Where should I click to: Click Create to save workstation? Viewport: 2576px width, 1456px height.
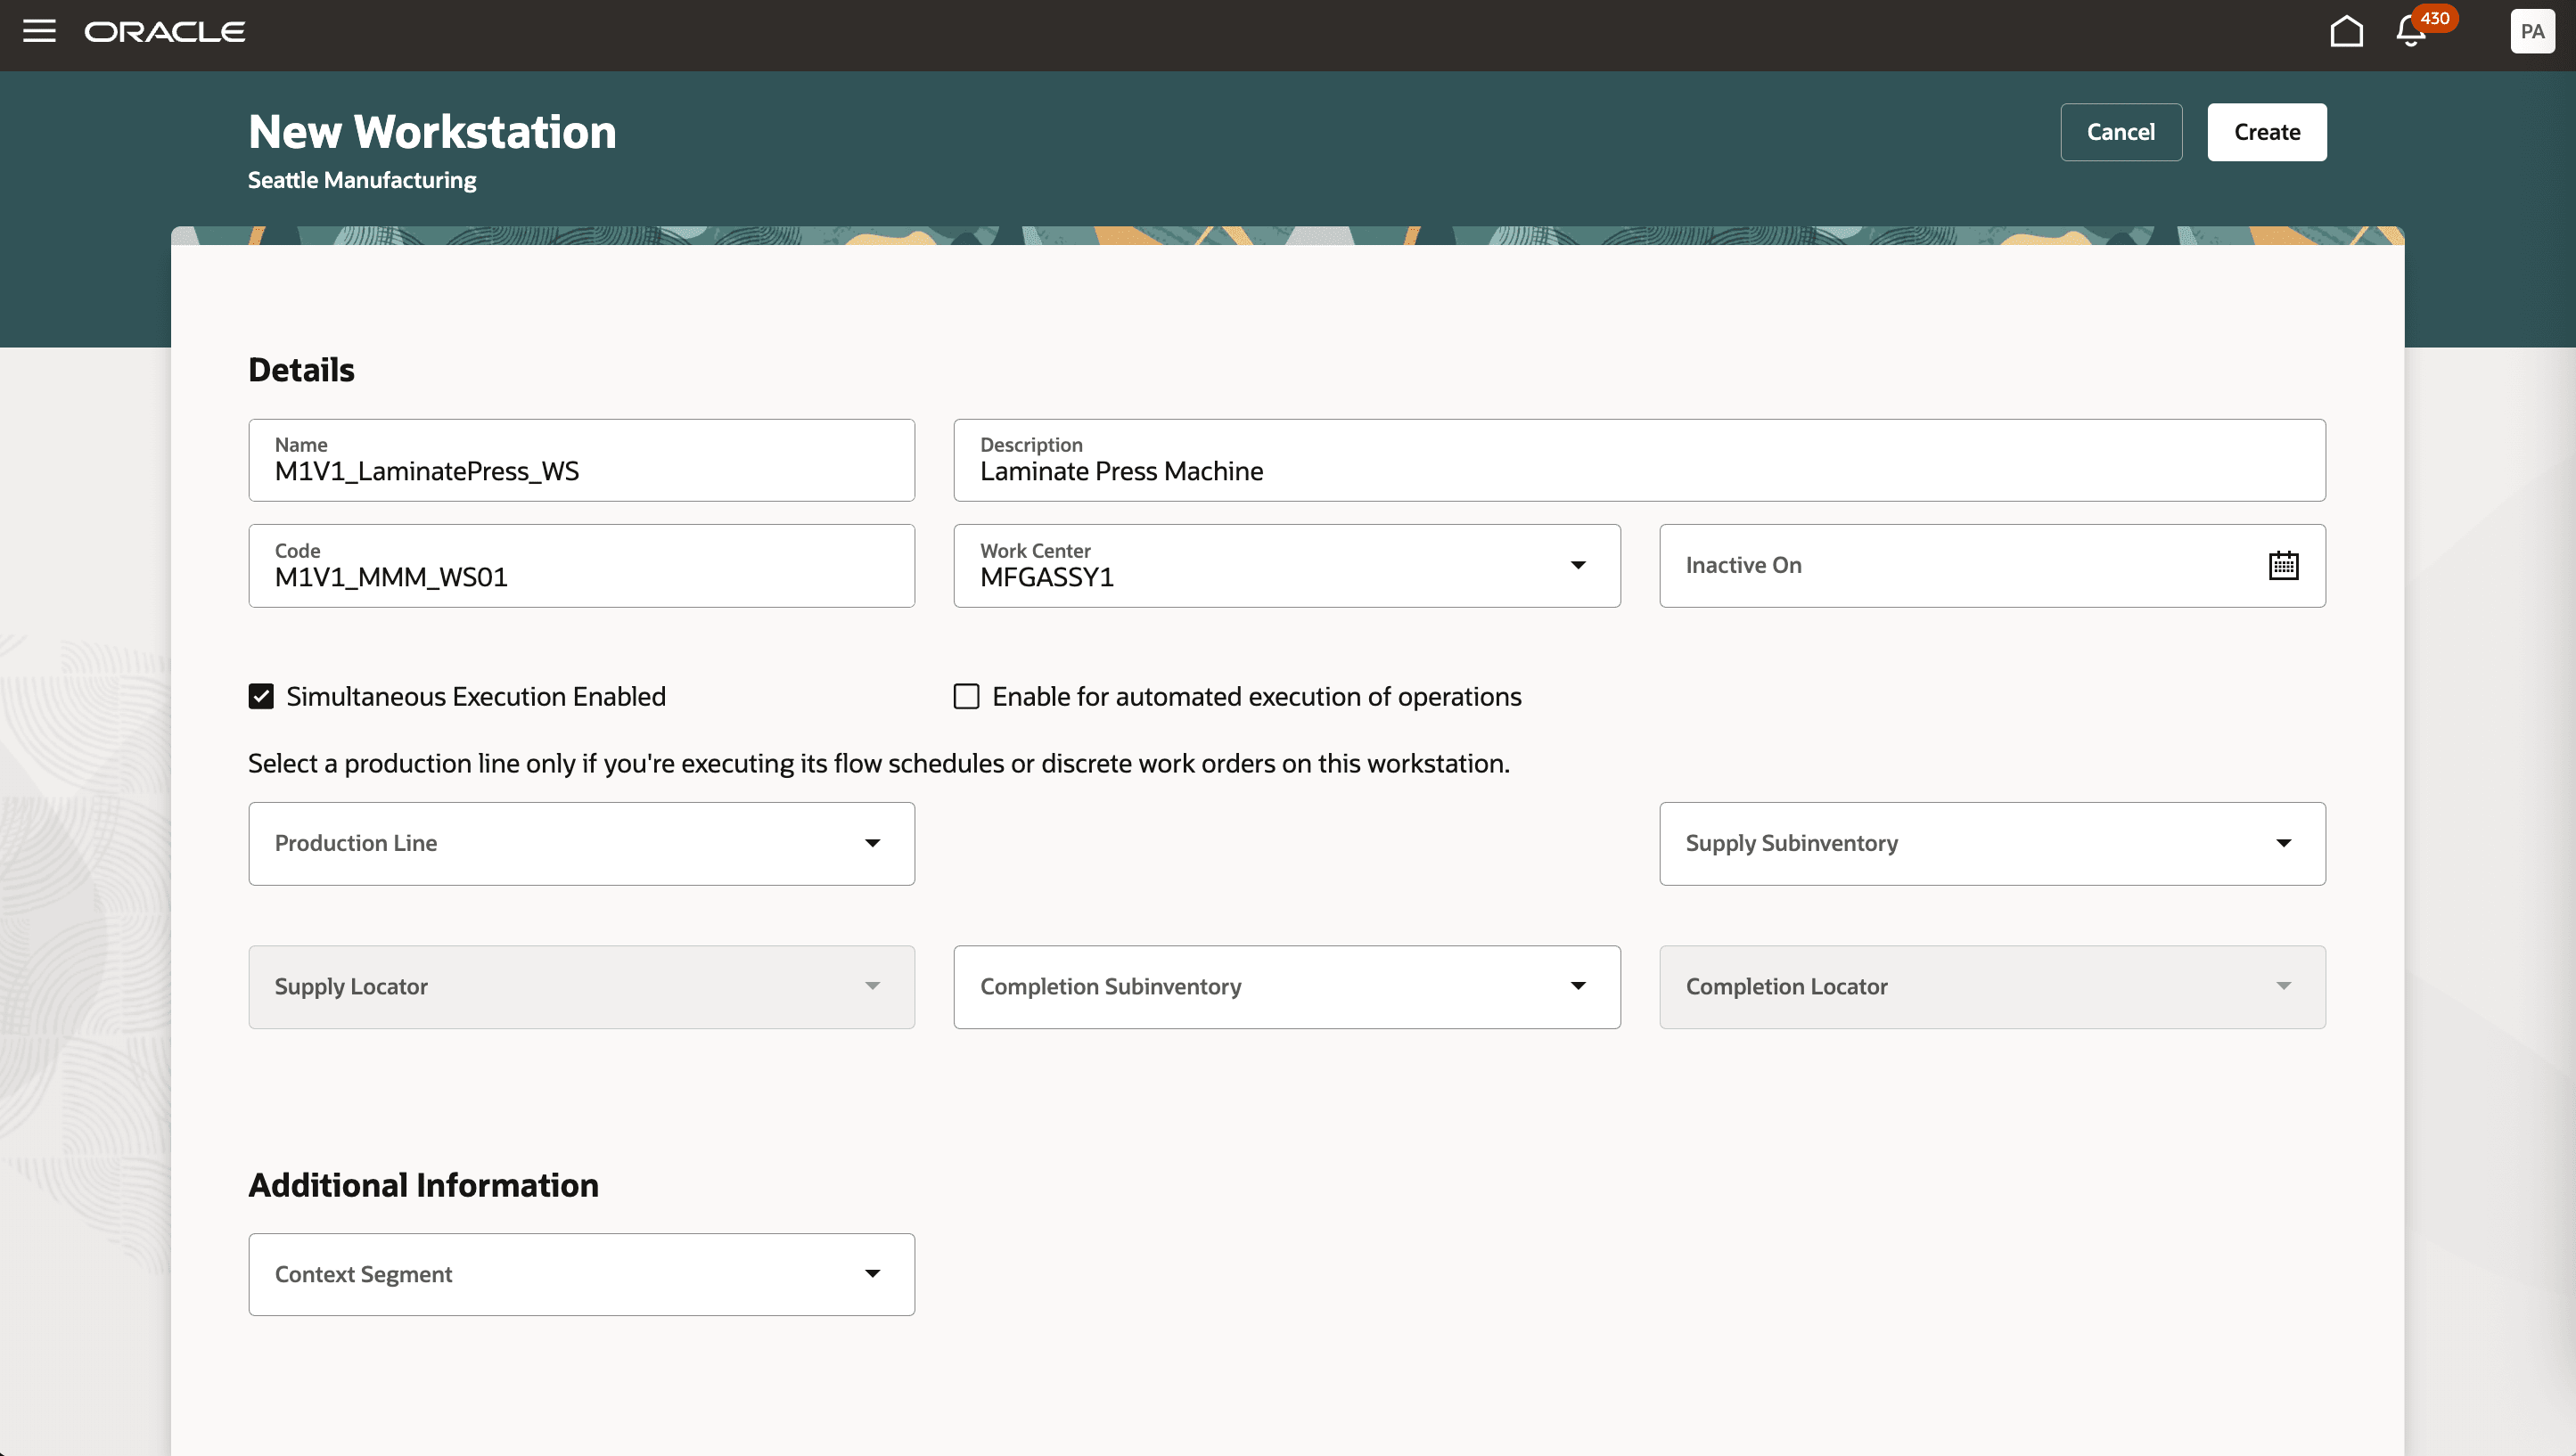[2266, 132]
